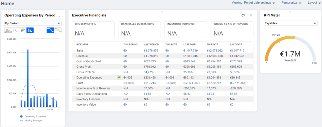Click the Executive Financials portlet drag handle
Image resolution: width=322 pixels, height=127 pixels.
coord(163,12)
